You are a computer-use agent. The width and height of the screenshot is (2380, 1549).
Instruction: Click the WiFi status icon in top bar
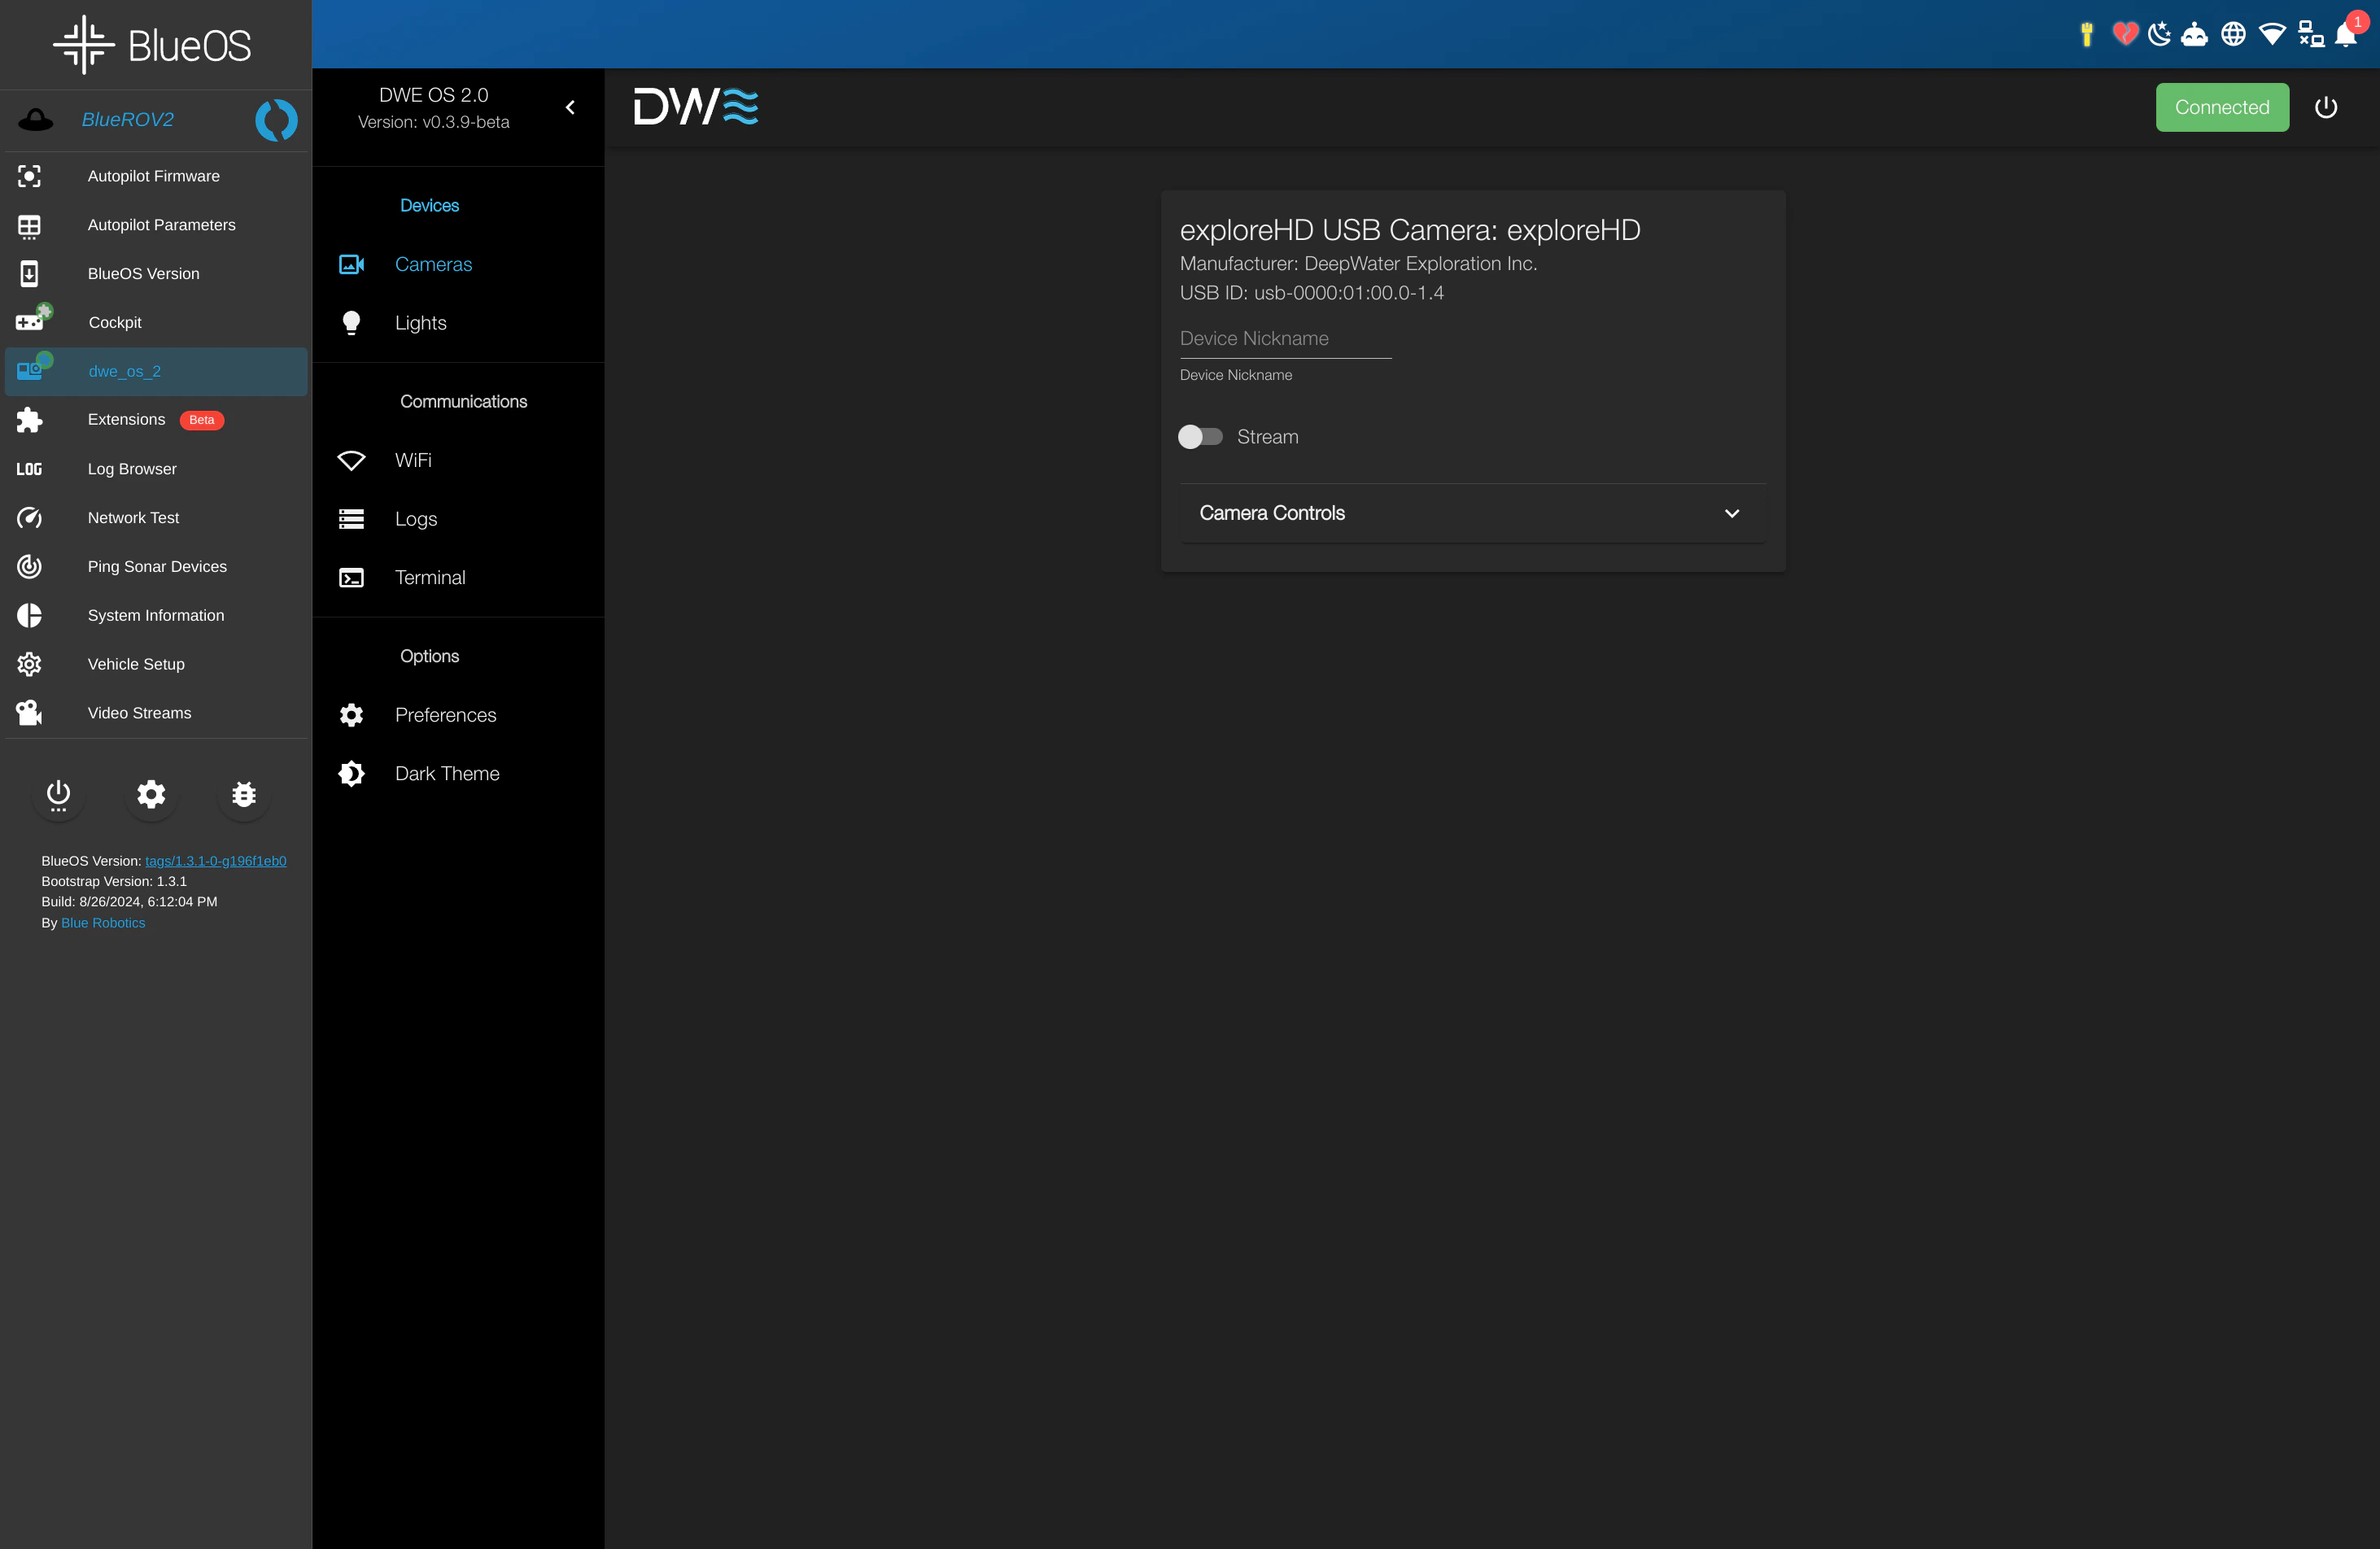click(x=2272, y=35)
